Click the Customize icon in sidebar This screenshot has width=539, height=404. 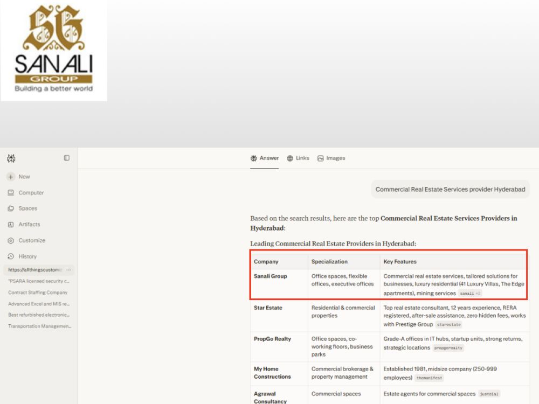pyautogui.click(x=11, y=240)
